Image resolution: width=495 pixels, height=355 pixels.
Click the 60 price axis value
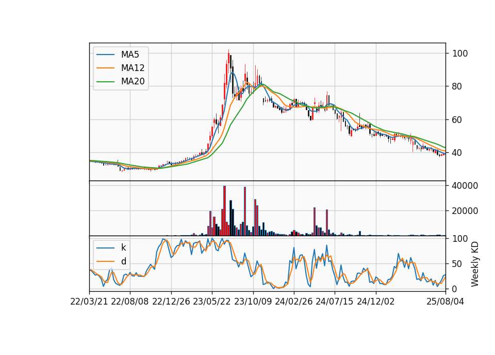pyautogui.click(x=457, y=120)
